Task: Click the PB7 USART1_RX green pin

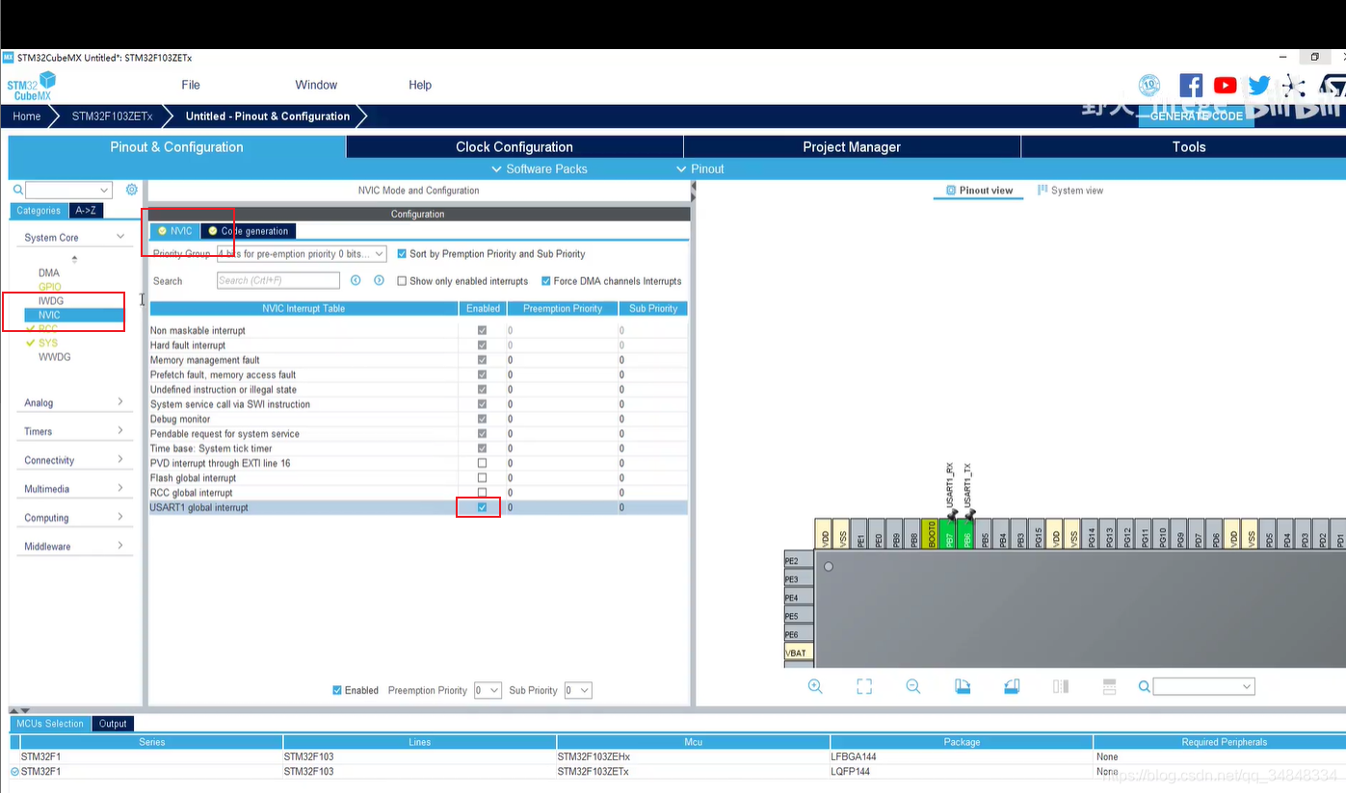Action: point(948,534)
